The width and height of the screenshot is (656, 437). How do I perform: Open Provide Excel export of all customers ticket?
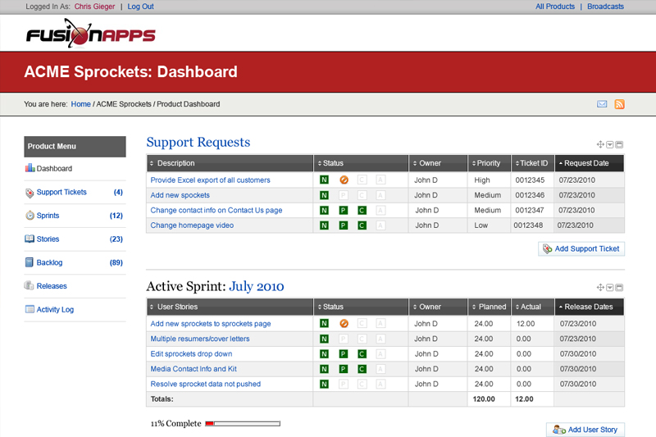point(211,180)
